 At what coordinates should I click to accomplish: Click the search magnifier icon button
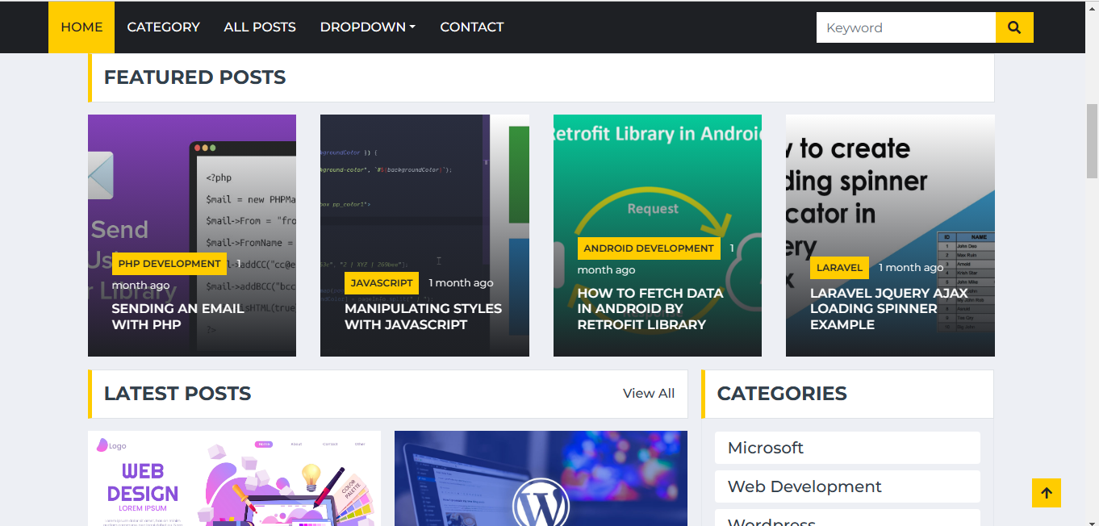[x=1014, y=27]
